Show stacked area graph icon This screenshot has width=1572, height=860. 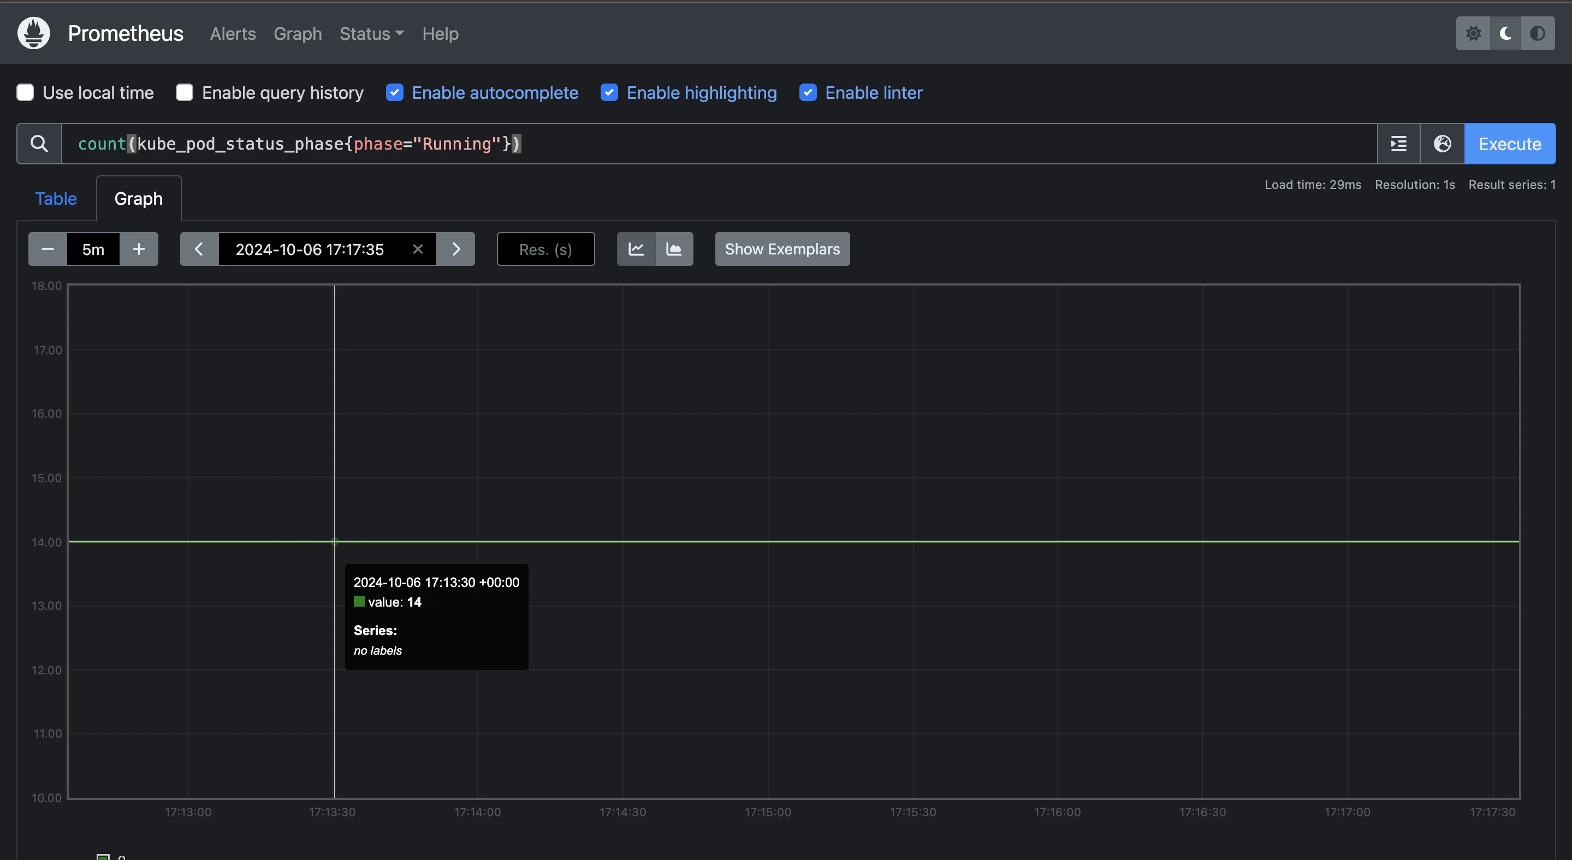674,249
